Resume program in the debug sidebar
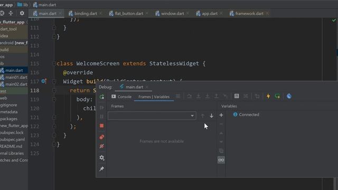Viewport: 338px width, 190px height. click(x=102, y=108)
